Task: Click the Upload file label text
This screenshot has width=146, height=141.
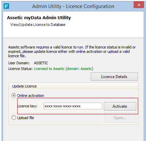Action: pyautogui.click(x=25, y=118)
